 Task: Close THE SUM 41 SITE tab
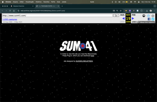58,6
